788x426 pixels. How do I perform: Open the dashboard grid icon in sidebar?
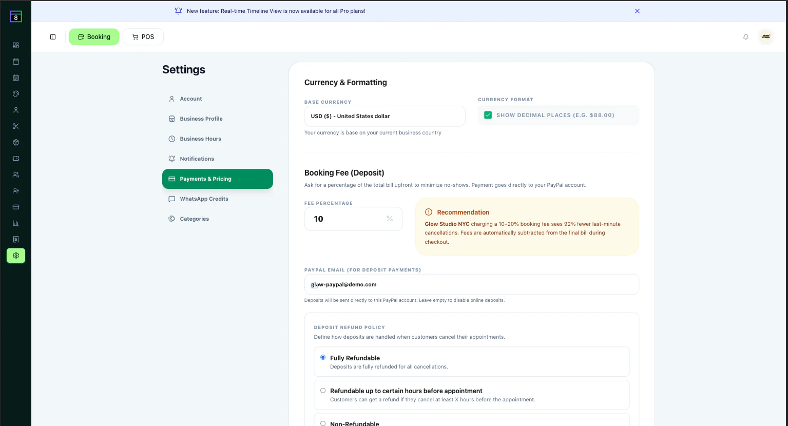point(16,45)
